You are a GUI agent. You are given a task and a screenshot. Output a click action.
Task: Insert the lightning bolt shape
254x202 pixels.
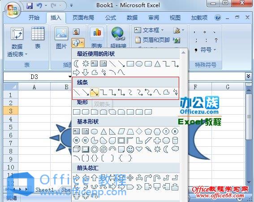pyautogui.click(x=148, y=149)
